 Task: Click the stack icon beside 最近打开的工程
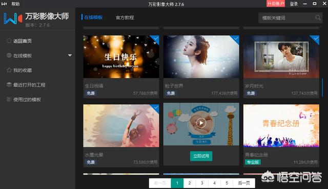point(9,85)
